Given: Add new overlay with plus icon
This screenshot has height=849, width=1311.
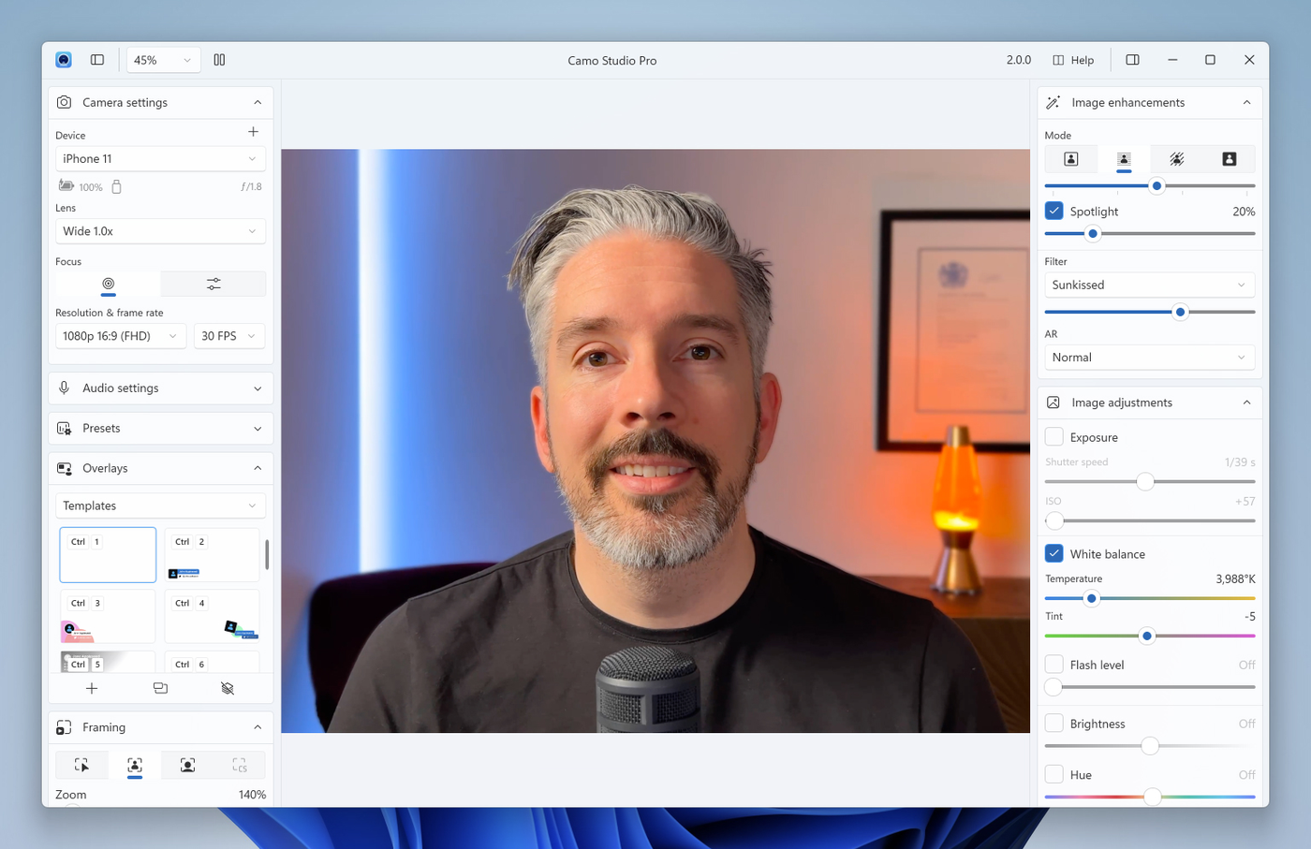Looking at the screenshot, I should pyautogui.click(x=92, y=688).
